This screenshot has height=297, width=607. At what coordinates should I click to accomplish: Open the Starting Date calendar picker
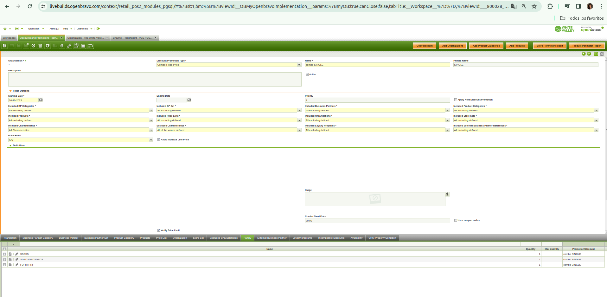[41, 100]
